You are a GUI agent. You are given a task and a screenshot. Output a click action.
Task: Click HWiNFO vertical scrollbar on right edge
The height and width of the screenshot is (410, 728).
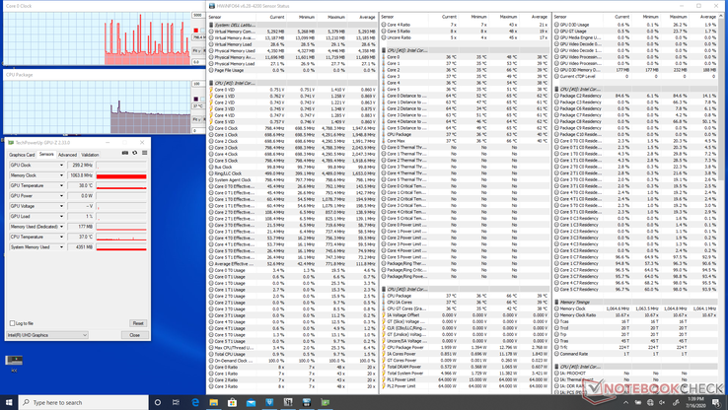tap(721, 98)
